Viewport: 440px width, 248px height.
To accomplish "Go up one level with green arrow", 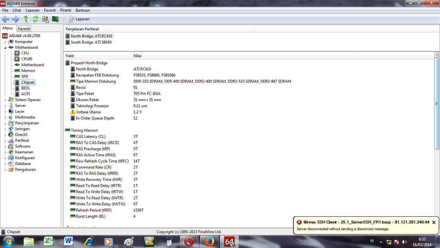I will click(x=26, y=19).
